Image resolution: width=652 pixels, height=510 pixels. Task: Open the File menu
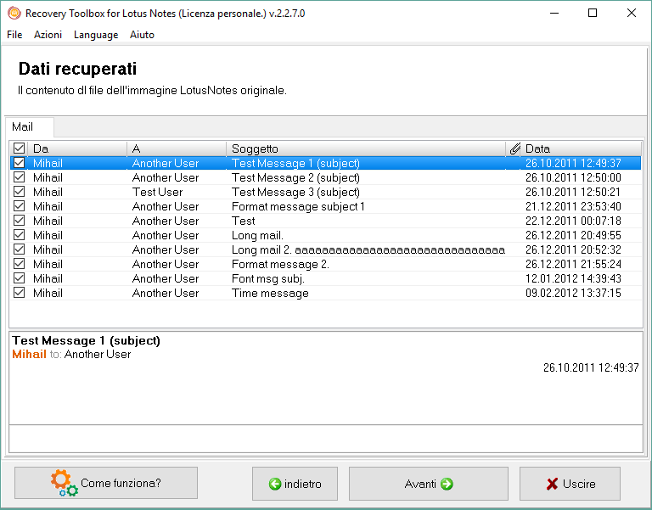click(14, 35)
